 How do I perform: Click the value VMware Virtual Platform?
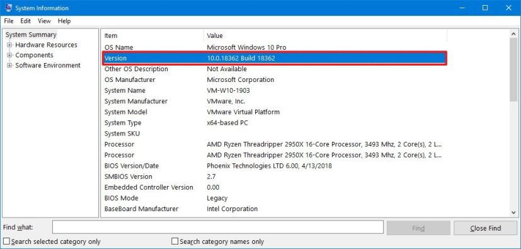click(243, 112)
